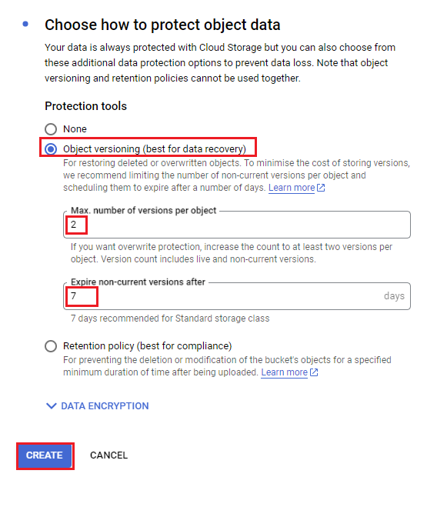This screenshot has height=507, width=447.
Task: Focus Max. number of versions per object field
Action: (x=237, y=225)
